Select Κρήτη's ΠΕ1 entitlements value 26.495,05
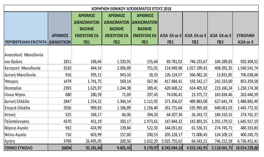264x157 pixels. (x=89, y=141)
